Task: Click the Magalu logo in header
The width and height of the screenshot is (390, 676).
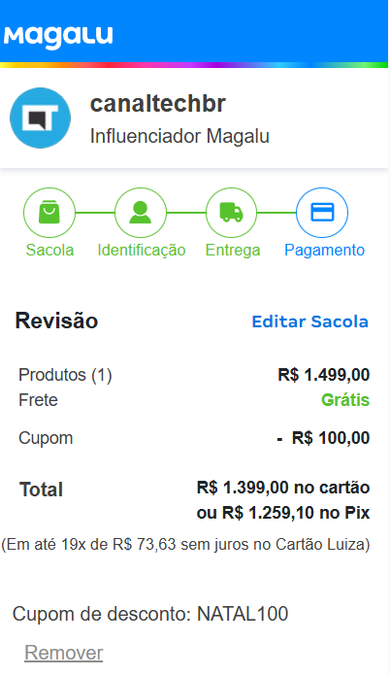Action: 58,38
